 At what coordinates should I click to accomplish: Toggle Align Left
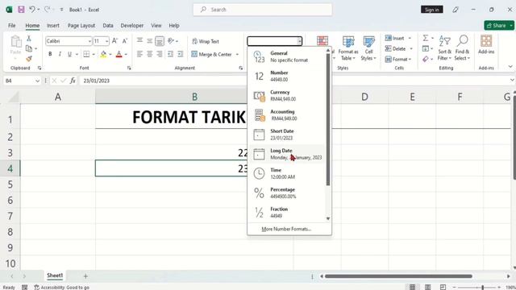click(139, 54)
